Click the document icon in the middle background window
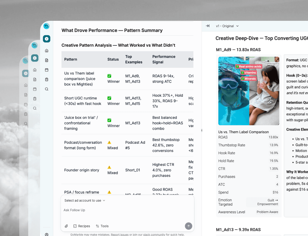Viewport: 308px width, 236px height. click(35, 79)
